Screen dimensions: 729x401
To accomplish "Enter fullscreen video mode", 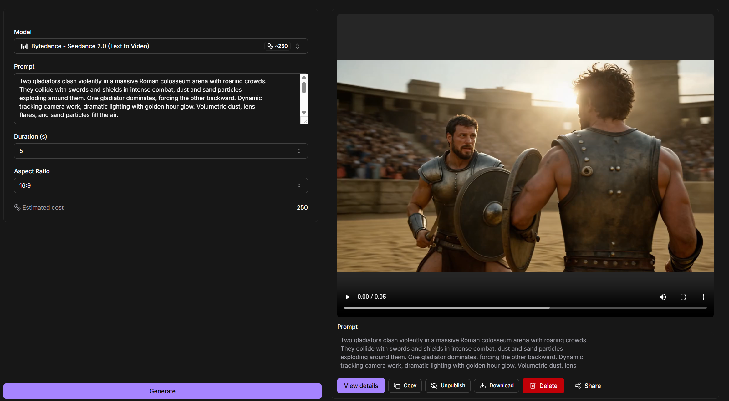I will [x=683, y=297].
